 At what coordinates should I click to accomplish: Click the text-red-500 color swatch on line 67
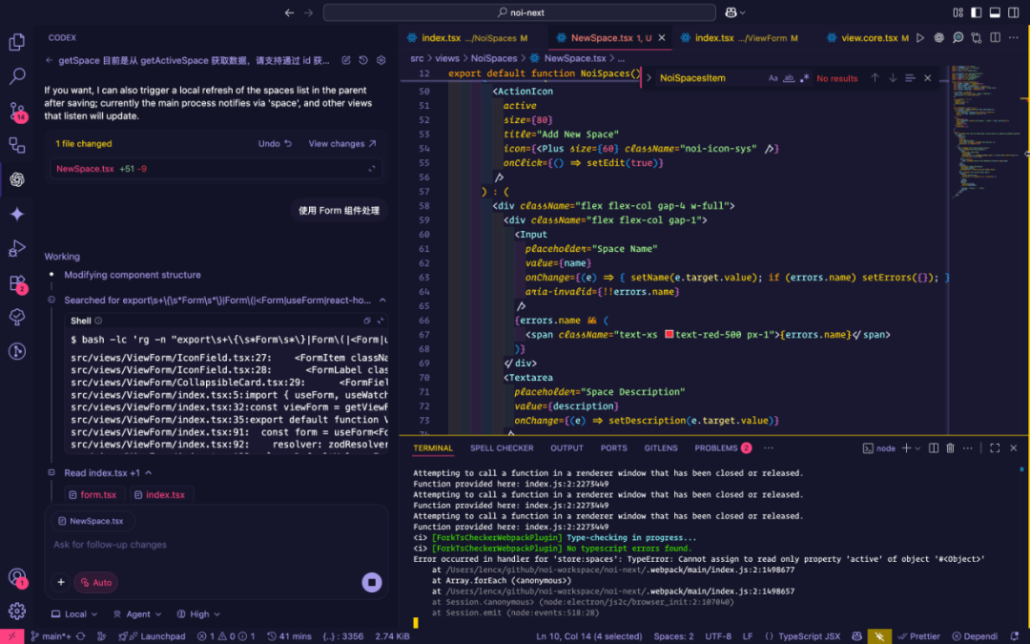(x=669, y=335)
